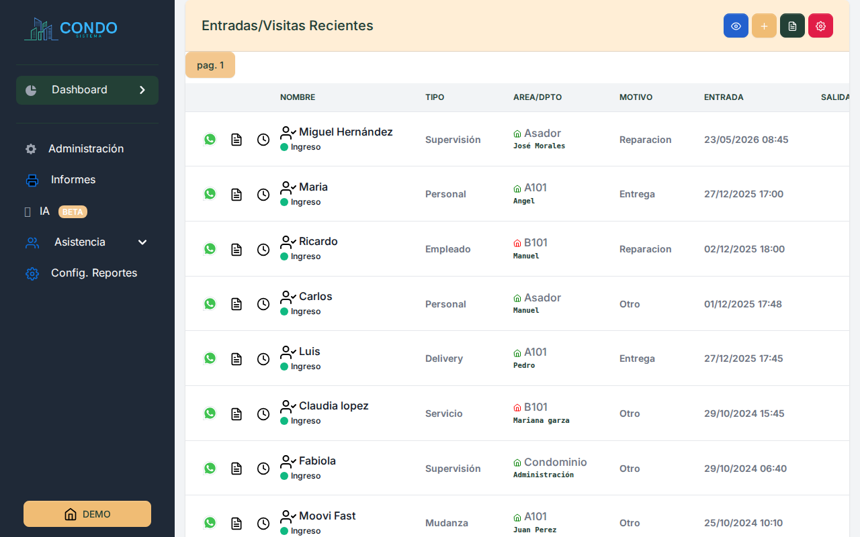Open document icon in Luis row
Image resolution: width=860 pixels, height=537 pixels.
236,358
